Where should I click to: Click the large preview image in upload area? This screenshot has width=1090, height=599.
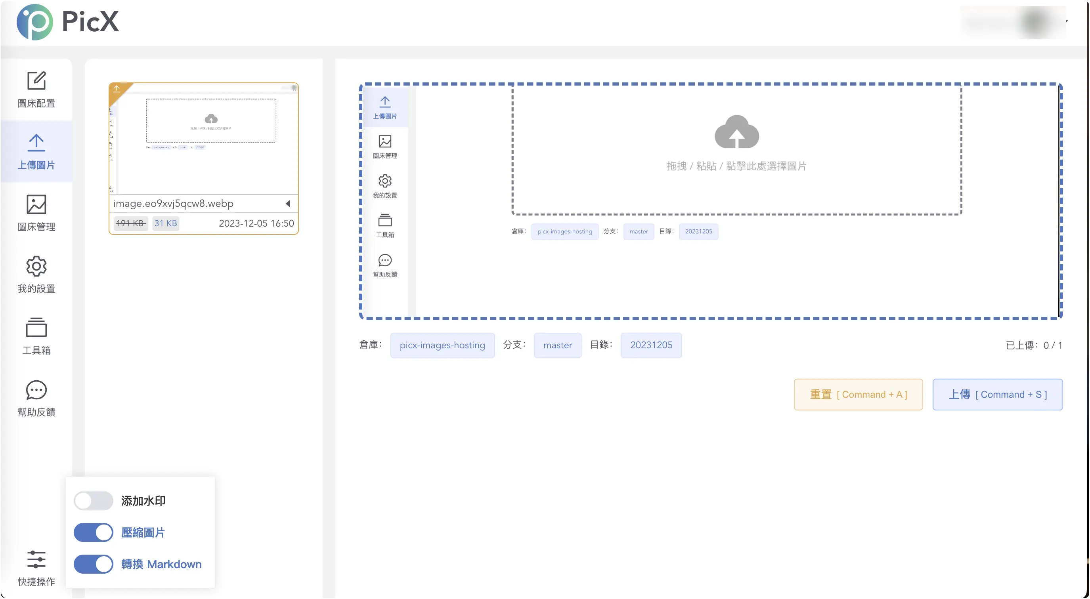click(711, 201)
